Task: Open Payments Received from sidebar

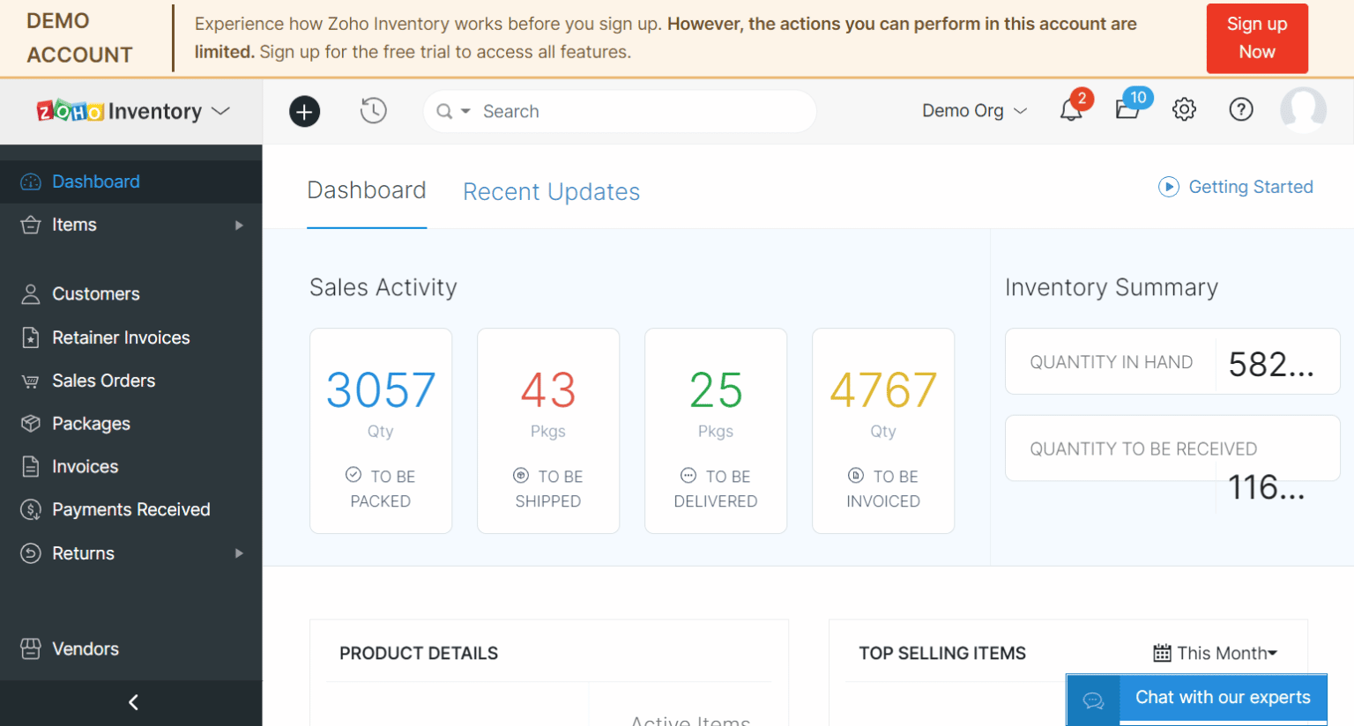Action: pyautogui.click(x=131, y=509)
